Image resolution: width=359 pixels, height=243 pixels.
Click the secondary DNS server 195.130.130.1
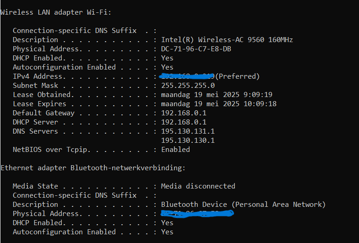coord(188,140)
